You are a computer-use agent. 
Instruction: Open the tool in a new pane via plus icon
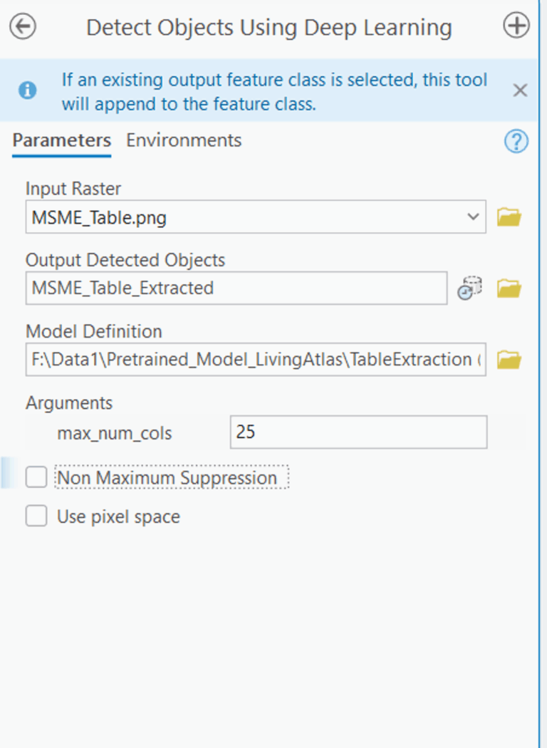coord(515,24)
